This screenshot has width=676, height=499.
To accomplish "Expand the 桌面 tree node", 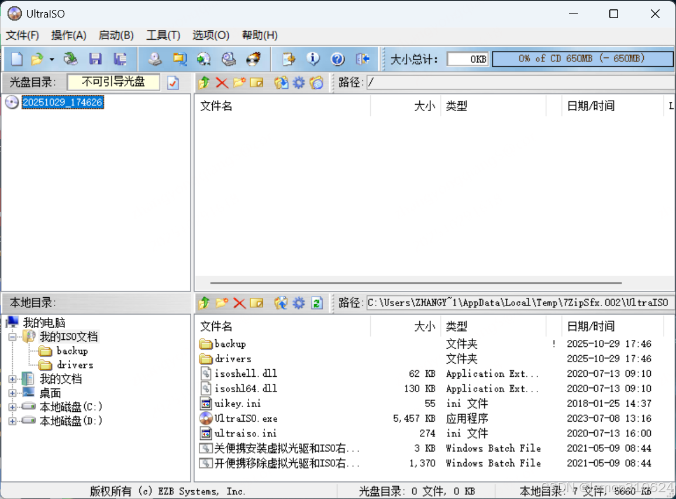I will click(12, 393).
